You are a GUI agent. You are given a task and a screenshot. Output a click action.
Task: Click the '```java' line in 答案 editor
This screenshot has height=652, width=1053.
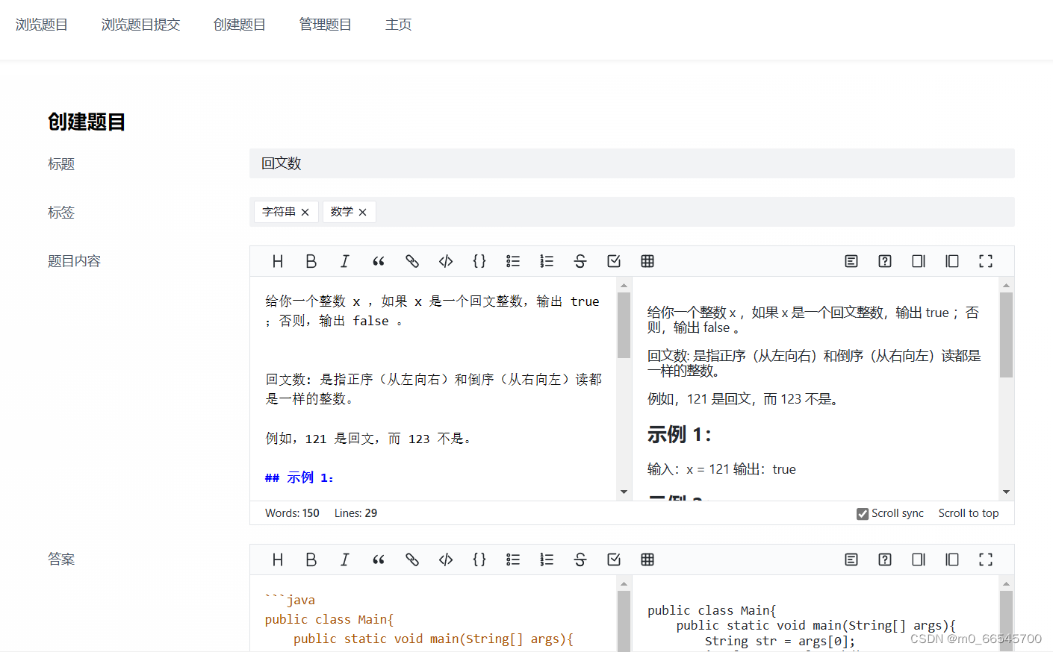tap(290, 600)
